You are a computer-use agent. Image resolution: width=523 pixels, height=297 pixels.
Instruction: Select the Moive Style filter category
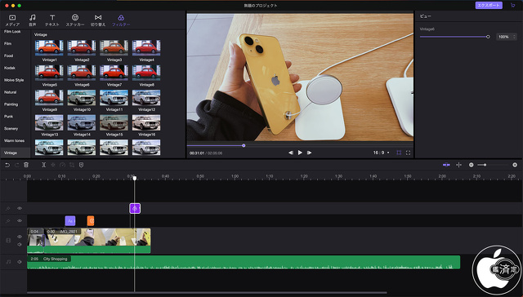point(14,80)
